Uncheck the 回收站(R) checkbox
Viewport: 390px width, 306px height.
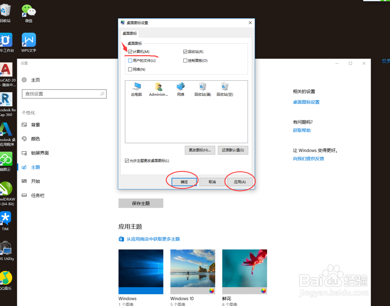[185, 52]
